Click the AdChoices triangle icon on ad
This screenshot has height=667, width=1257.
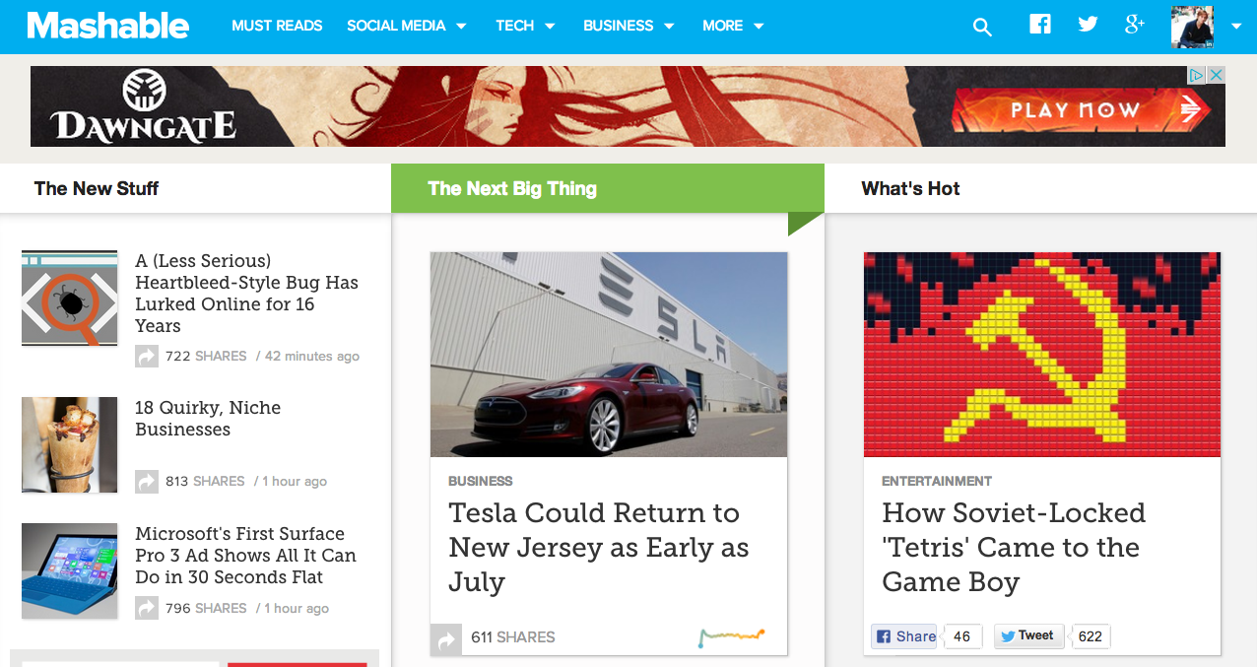point(1197,75)
